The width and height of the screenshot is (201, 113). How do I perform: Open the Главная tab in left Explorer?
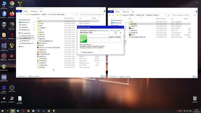click(x=25, y=11)
